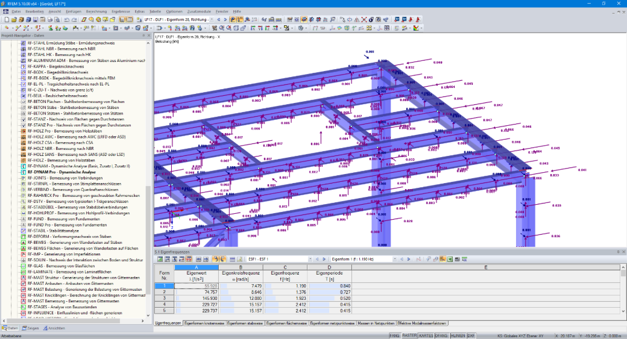Open the Ergebnisse menu
The width and height of the screenshot is (627, 339).
coord(121,11)
